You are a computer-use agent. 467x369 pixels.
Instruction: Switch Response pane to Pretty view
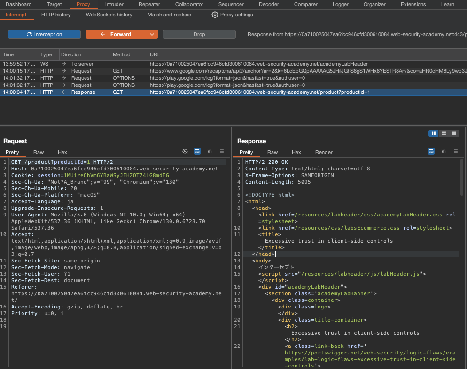coord(246,152)
